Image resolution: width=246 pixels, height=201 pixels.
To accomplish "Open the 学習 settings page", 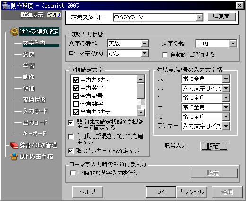I will (x=28, y=66).
